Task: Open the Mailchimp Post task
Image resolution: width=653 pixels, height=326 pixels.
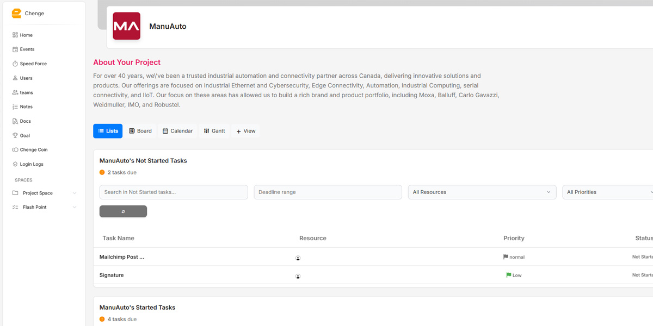Action: [122, 257]
